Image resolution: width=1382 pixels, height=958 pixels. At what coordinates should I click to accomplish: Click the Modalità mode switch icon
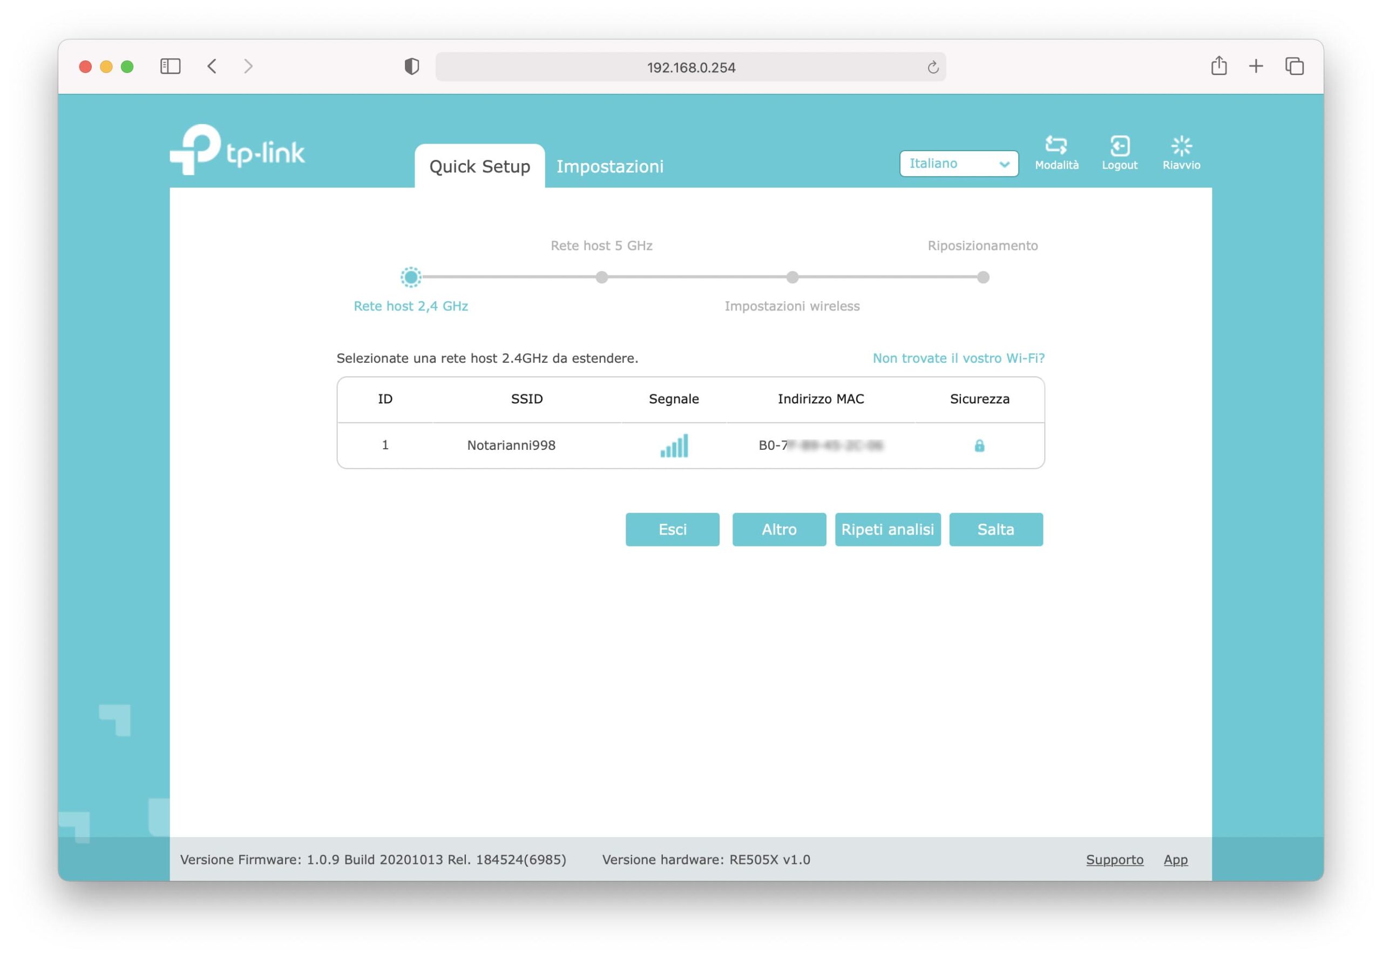pos(1056,146)
